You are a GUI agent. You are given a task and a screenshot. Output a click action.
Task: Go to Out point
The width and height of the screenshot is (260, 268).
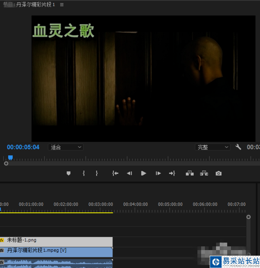172,173
